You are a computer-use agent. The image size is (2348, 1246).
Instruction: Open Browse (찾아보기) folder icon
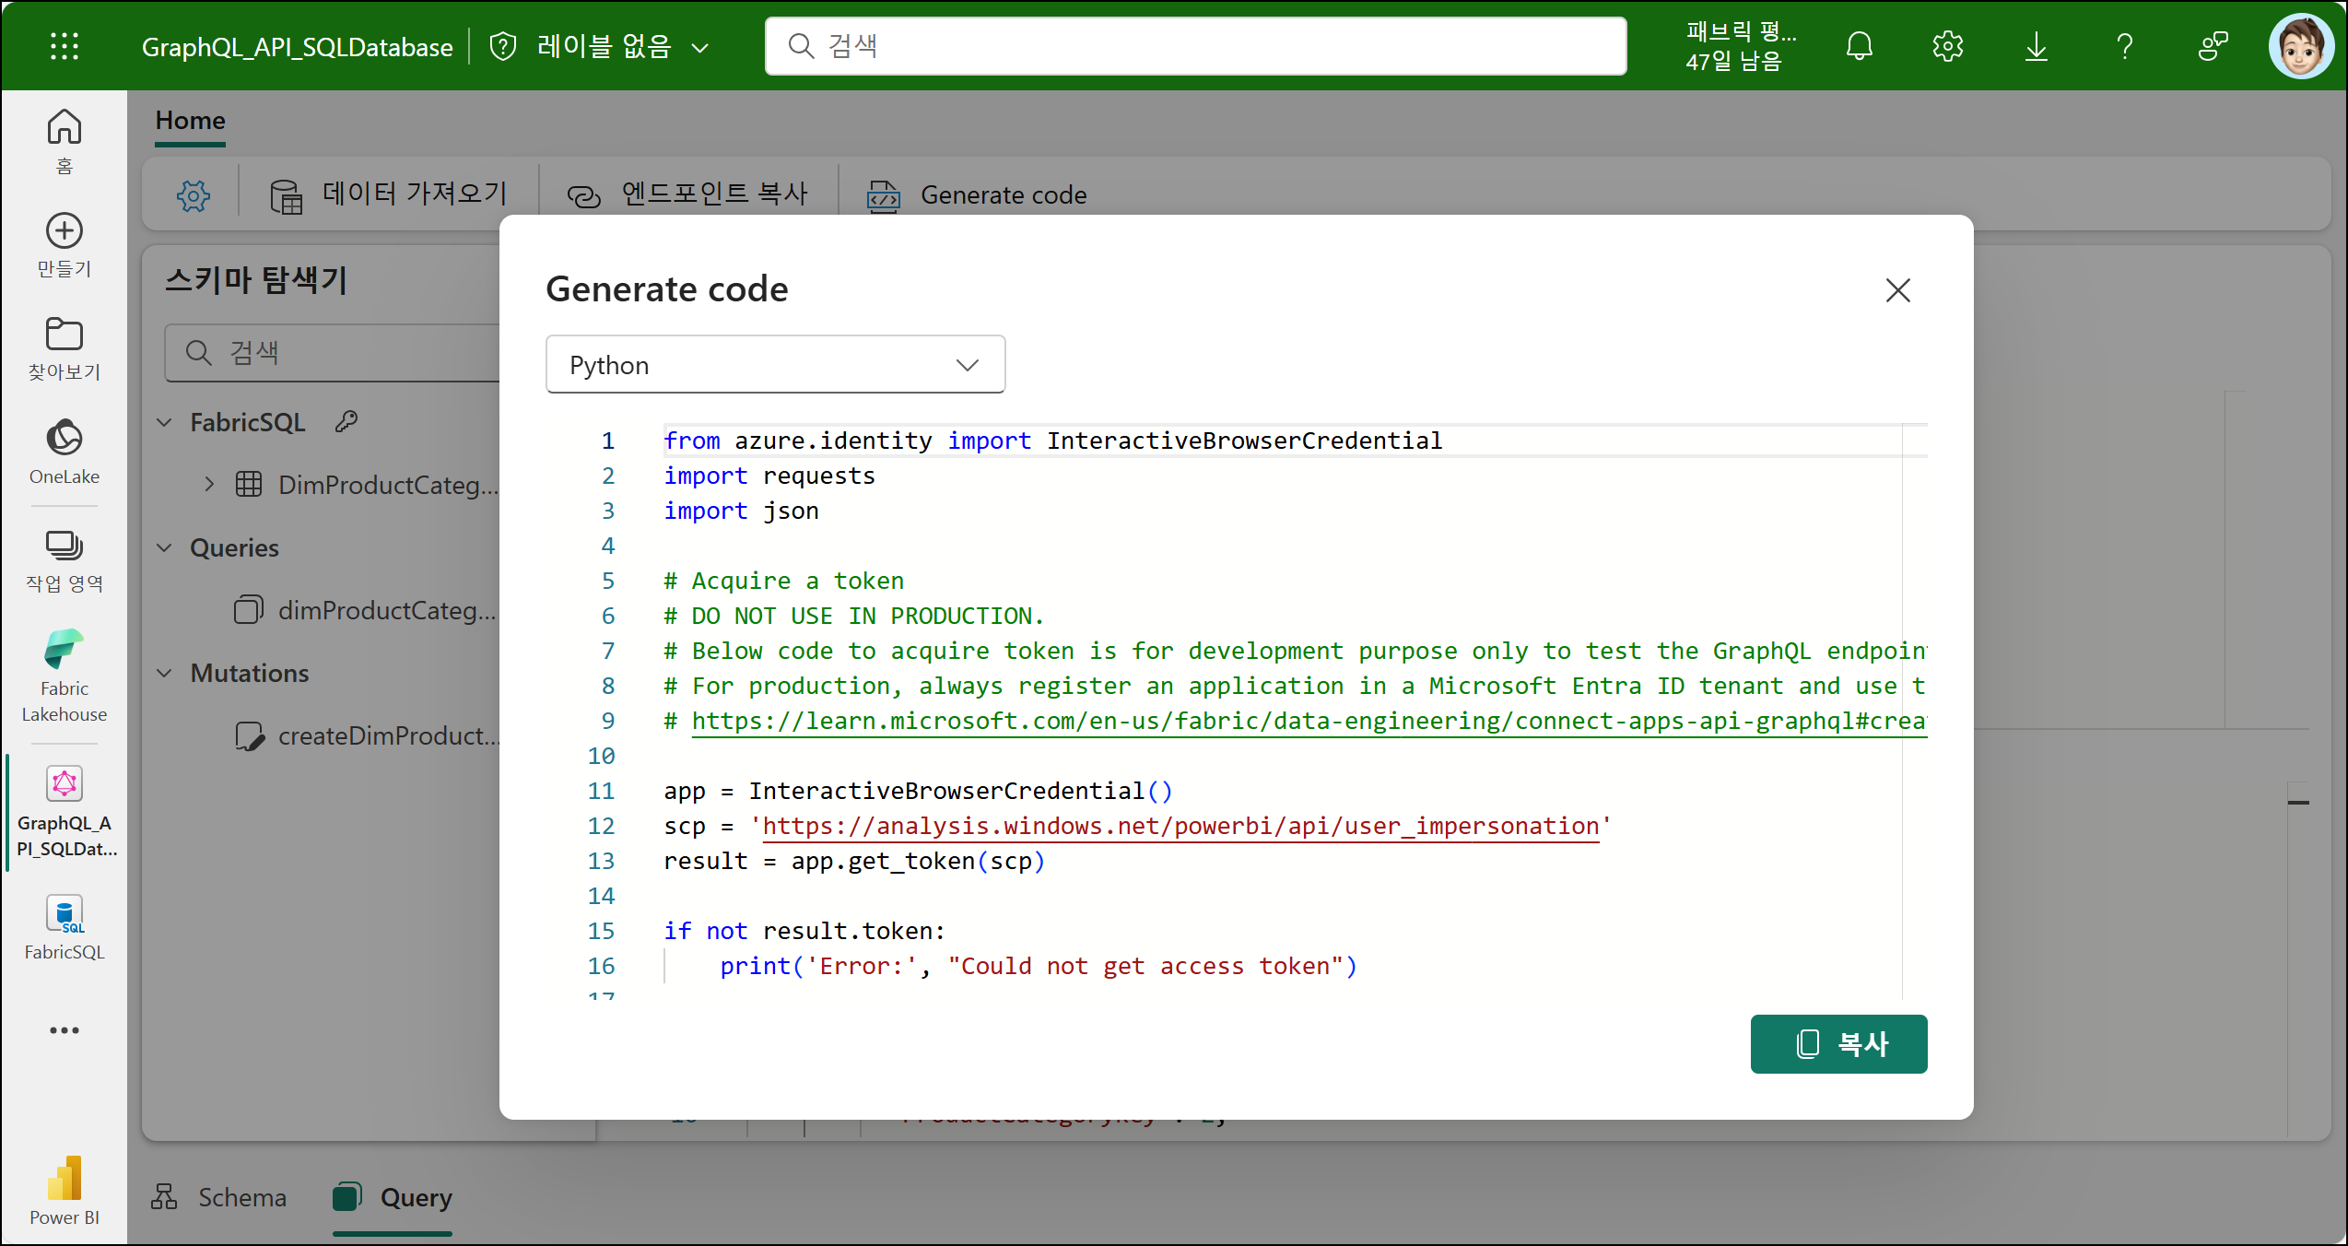pyautogui.click(x=64, y=348)
